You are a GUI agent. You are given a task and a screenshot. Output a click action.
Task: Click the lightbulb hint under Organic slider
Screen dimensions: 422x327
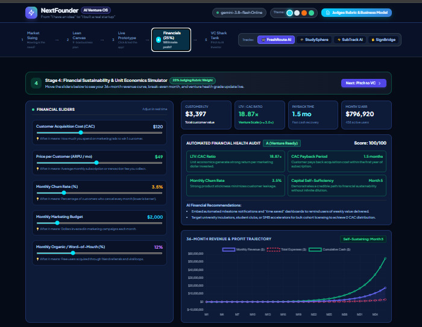(x=37, y=259)
